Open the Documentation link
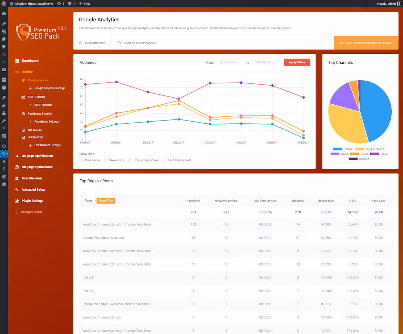403x334 pixels. click(92, 43)
